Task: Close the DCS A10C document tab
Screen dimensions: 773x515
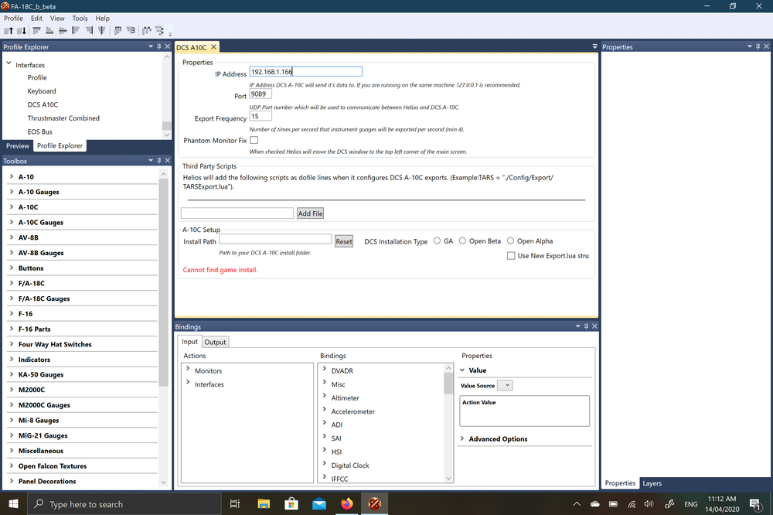Action: pyautogui.click(x=213, y=47)
